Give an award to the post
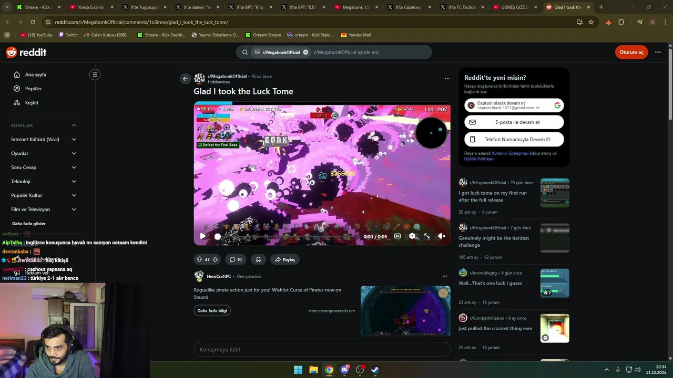The width and height of the screenshot is (673, 378). [x=258, y=259]
